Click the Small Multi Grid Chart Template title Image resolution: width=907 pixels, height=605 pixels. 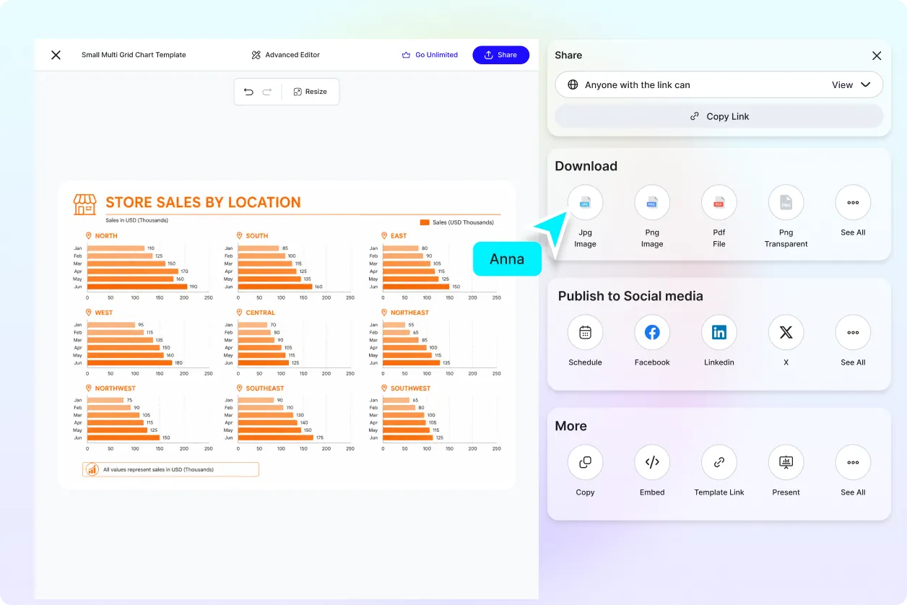134,55
